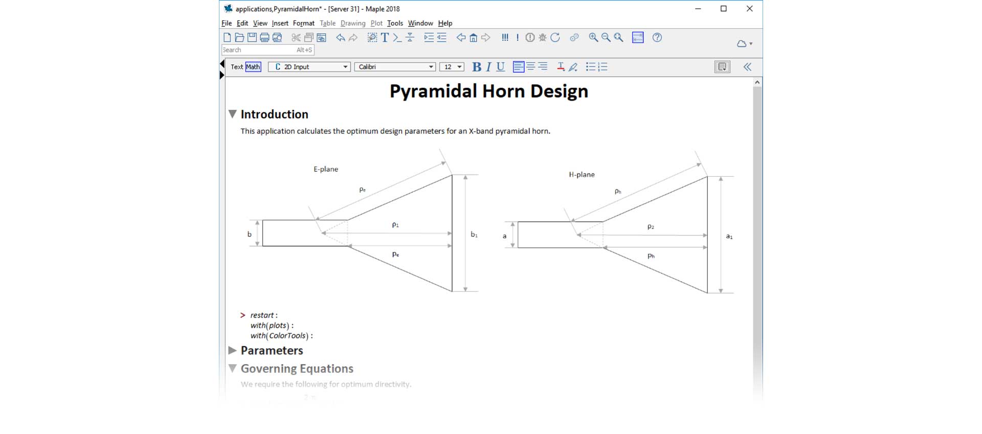Click the text color icon
This screenshot has height=434, width=982.
[x=561, y=67]
